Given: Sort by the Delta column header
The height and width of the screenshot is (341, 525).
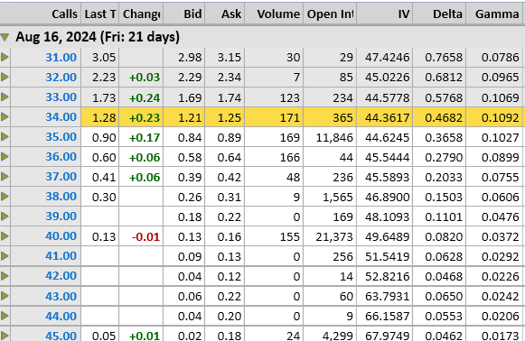Looking at the screenshot, I should tap(439, 14).
